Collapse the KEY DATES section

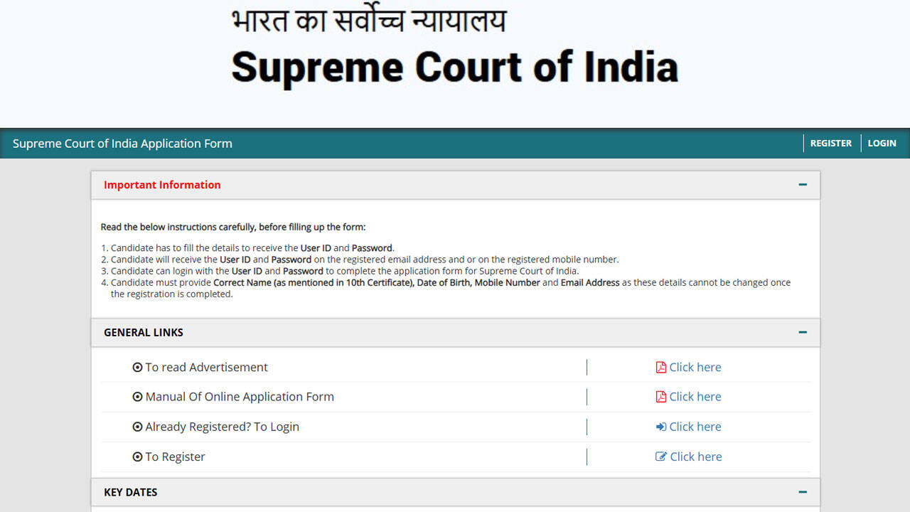pyautogui.click(x=803, y=492)
